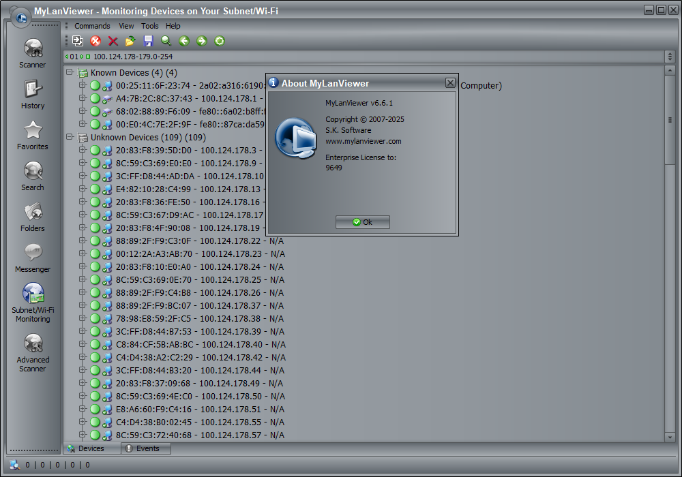This screenshot has width=682, height=477.
Task: Collapse the Unknown Devices group
Action: (69, 137)
